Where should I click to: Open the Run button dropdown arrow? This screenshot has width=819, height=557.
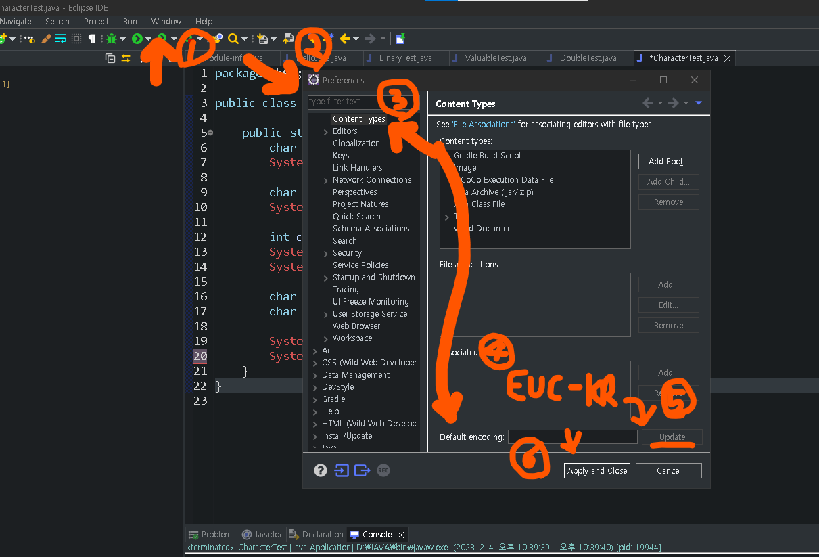148,39
